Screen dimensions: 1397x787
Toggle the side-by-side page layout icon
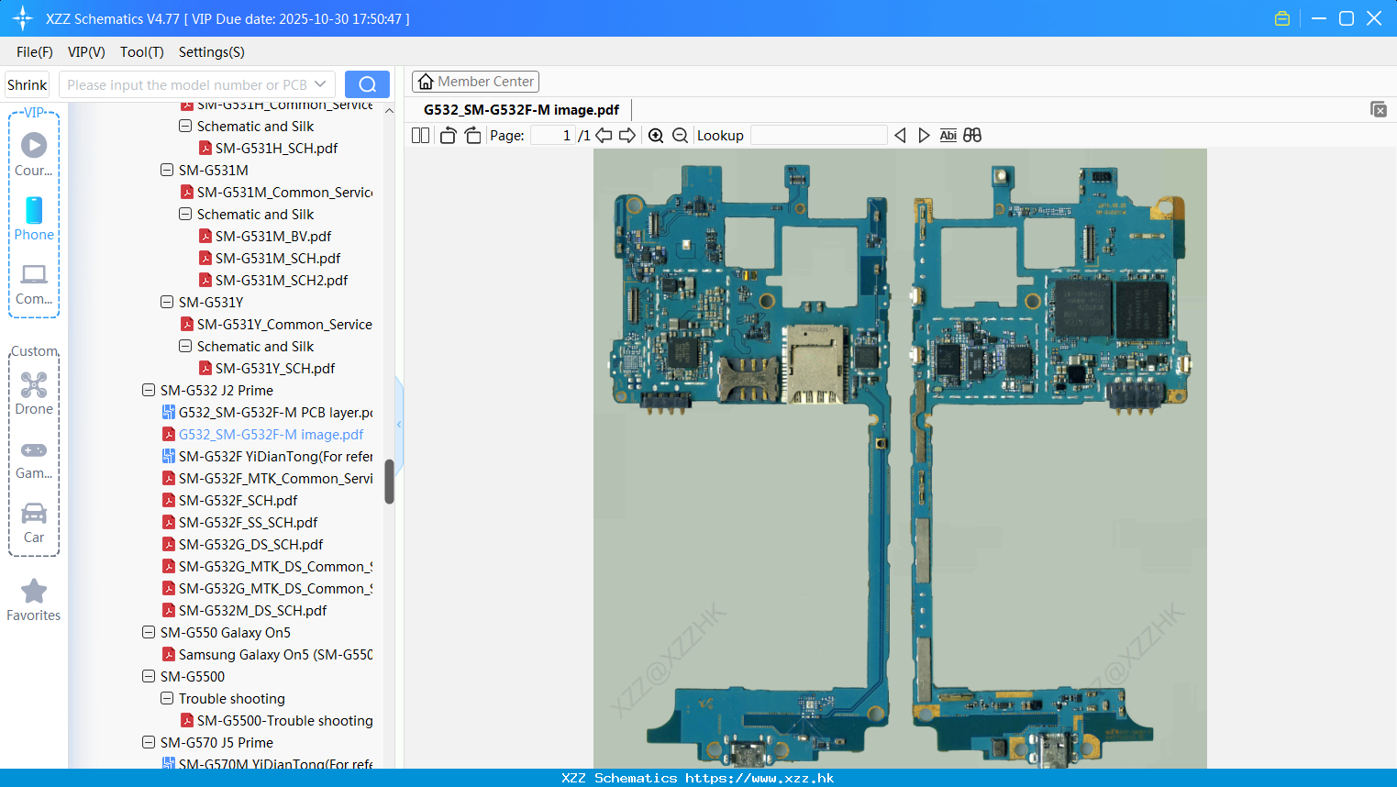[420, 136]
